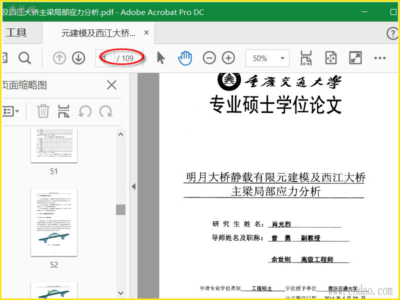400x300 pixels.
Task: Activate the Hand pan tool
Action: 185,58
